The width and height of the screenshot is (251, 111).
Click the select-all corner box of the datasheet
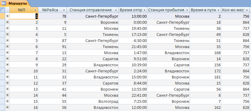(2, 10)
